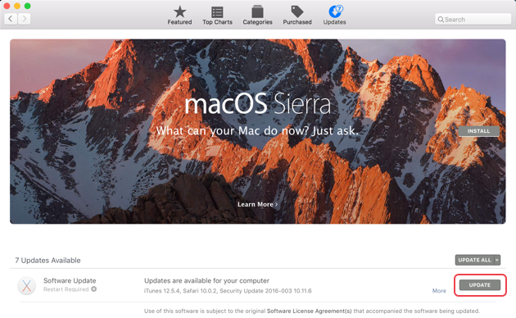Open Learn More on the Sierra banner
Image resolution: width=516 pixels, height=318 pixels.
coord(258,204)
